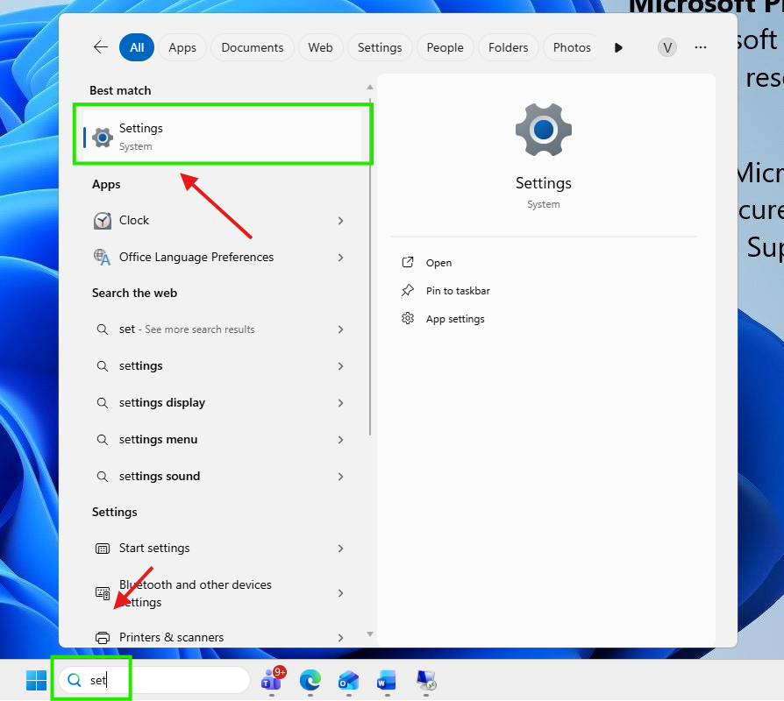Expand the Clock app result chevron

click(340, 221)
